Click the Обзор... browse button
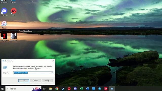 point(47,81)
